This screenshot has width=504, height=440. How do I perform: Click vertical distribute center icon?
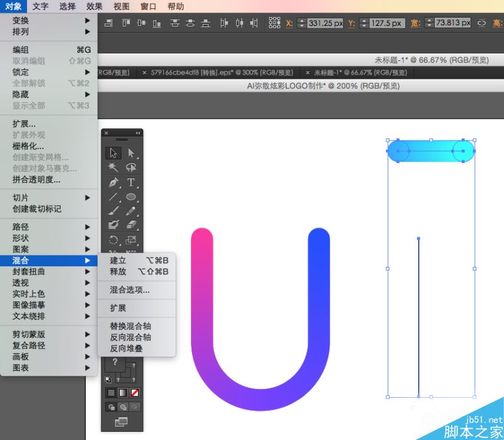pyautogui.click(x=190, y=23)
